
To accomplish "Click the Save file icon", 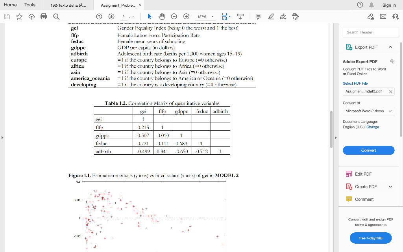I will (x=7, y=17).
